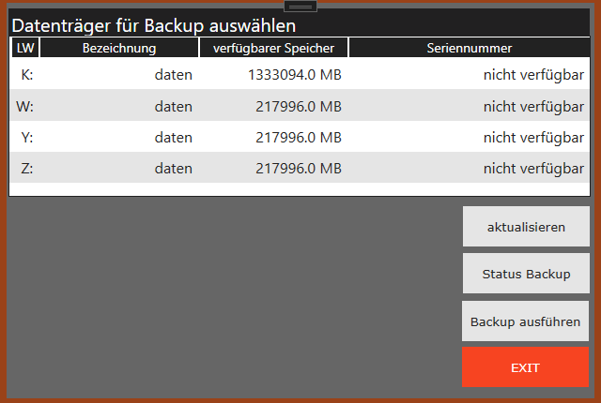Click the 1333094.0 MB storage cell
This screenshot has width=601, height=403.
pos(294,75)
